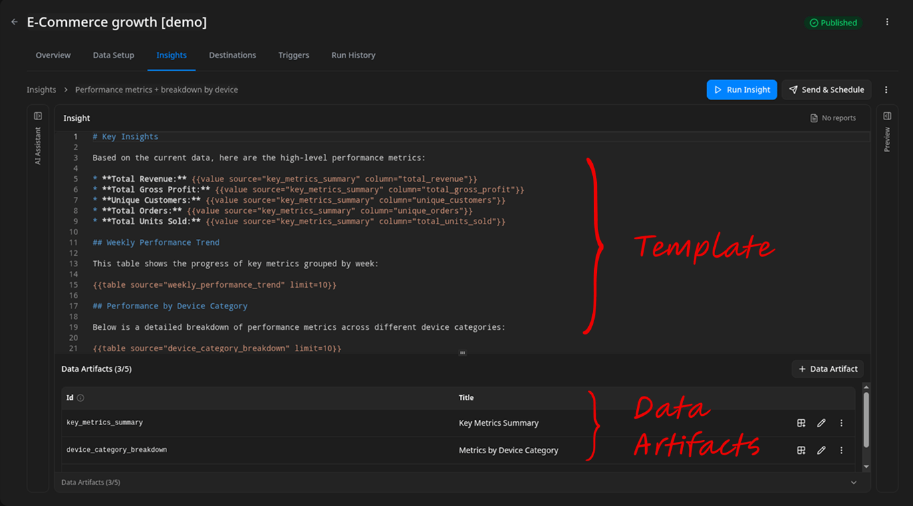Open the Destinations tab

(233, 55)
